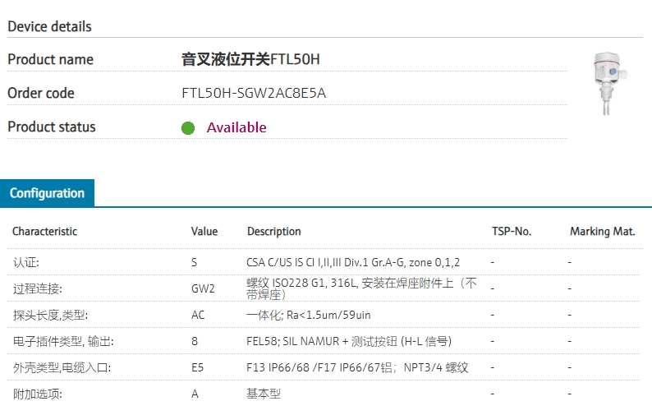Select the GW2 value cell
This screenshot has height=415, width=652.
(203, 288)
